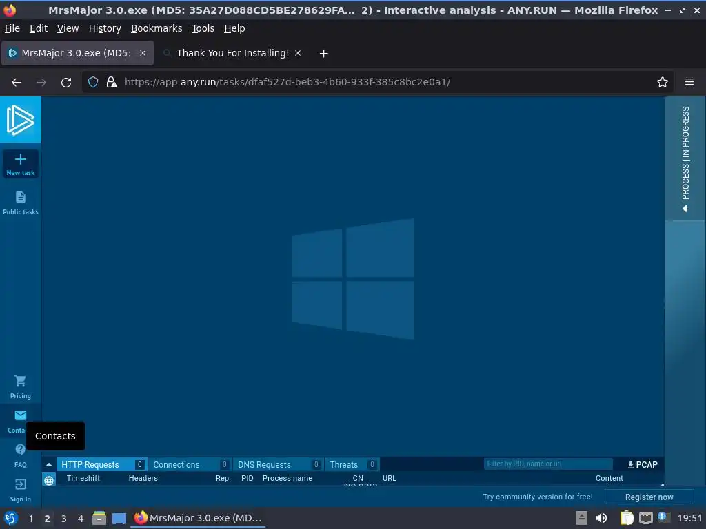
Task: Click the clock showing 19:51
Action: (689, 518)
